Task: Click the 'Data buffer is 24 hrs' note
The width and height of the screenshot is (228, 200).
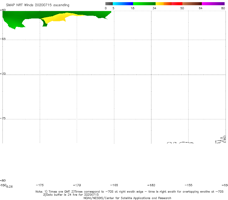Action: coord(71,195)
